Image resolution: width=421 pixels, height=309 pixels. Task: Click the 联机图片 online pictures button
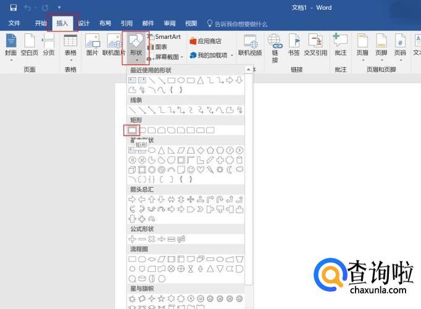tap(114, 44)
